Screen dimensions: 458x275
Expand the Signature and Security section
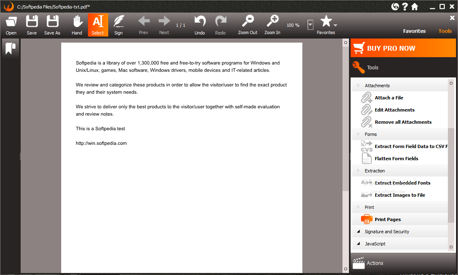[358, 232]
